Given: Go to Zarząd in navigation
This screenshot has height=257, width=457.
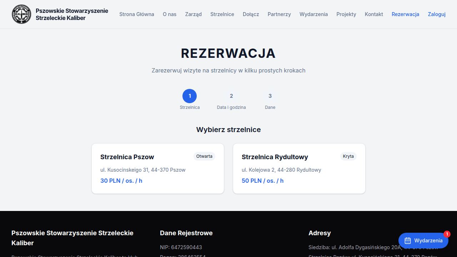Looking at the screenshot, I should [x=193, y=14].
